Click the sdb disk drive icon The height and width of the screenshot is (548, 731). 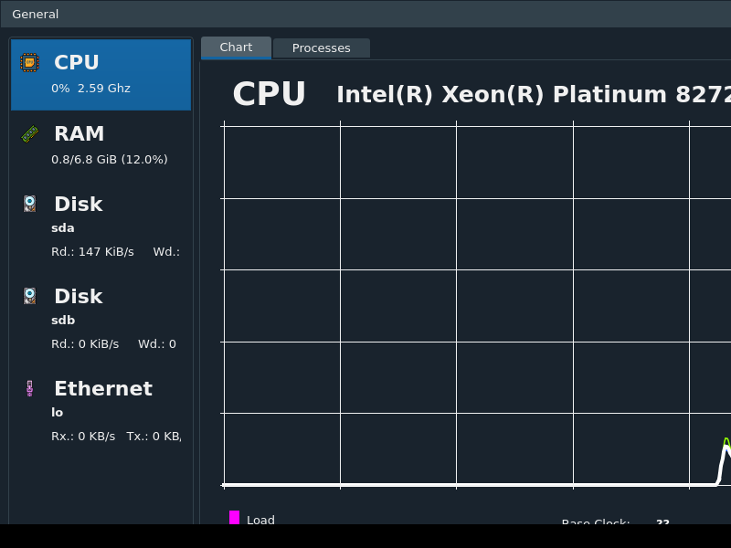click(30, 296)
